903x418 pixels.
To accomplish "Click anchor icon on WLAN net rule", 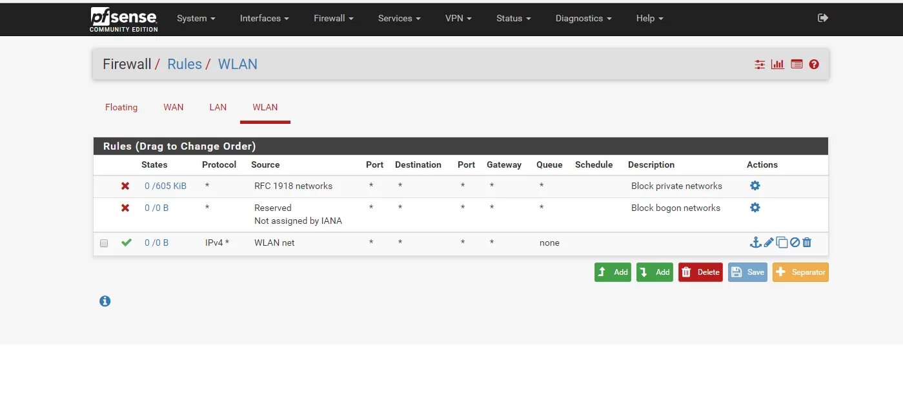I will coord(755,243).
